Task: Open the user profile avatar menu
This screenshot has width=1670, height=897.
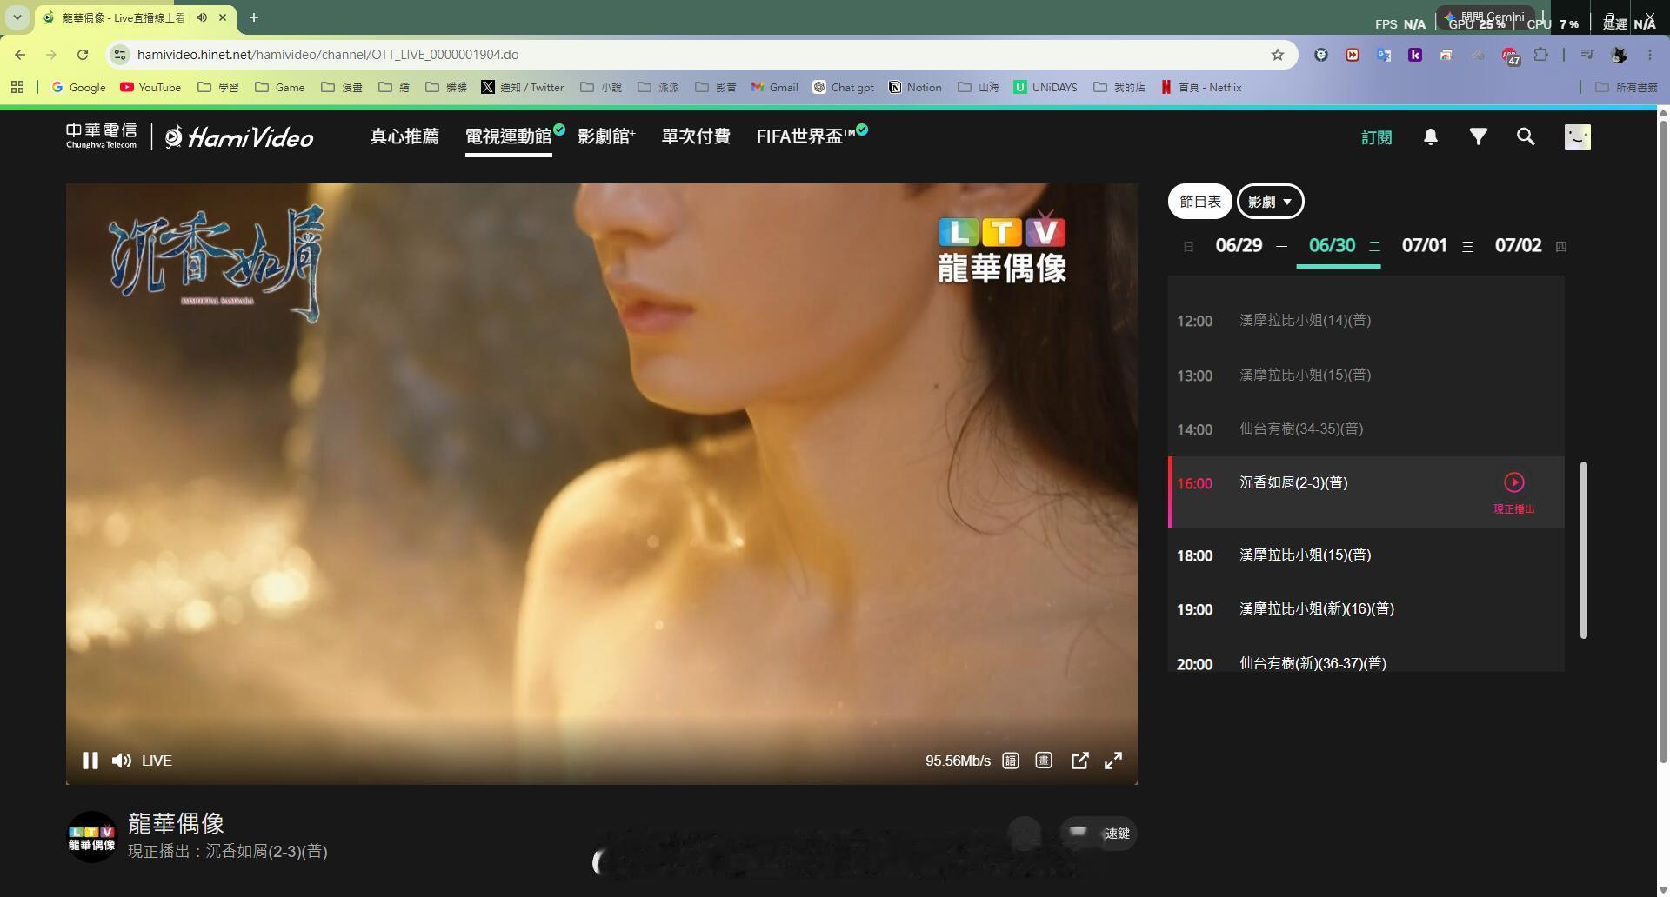Action: 1577,136
